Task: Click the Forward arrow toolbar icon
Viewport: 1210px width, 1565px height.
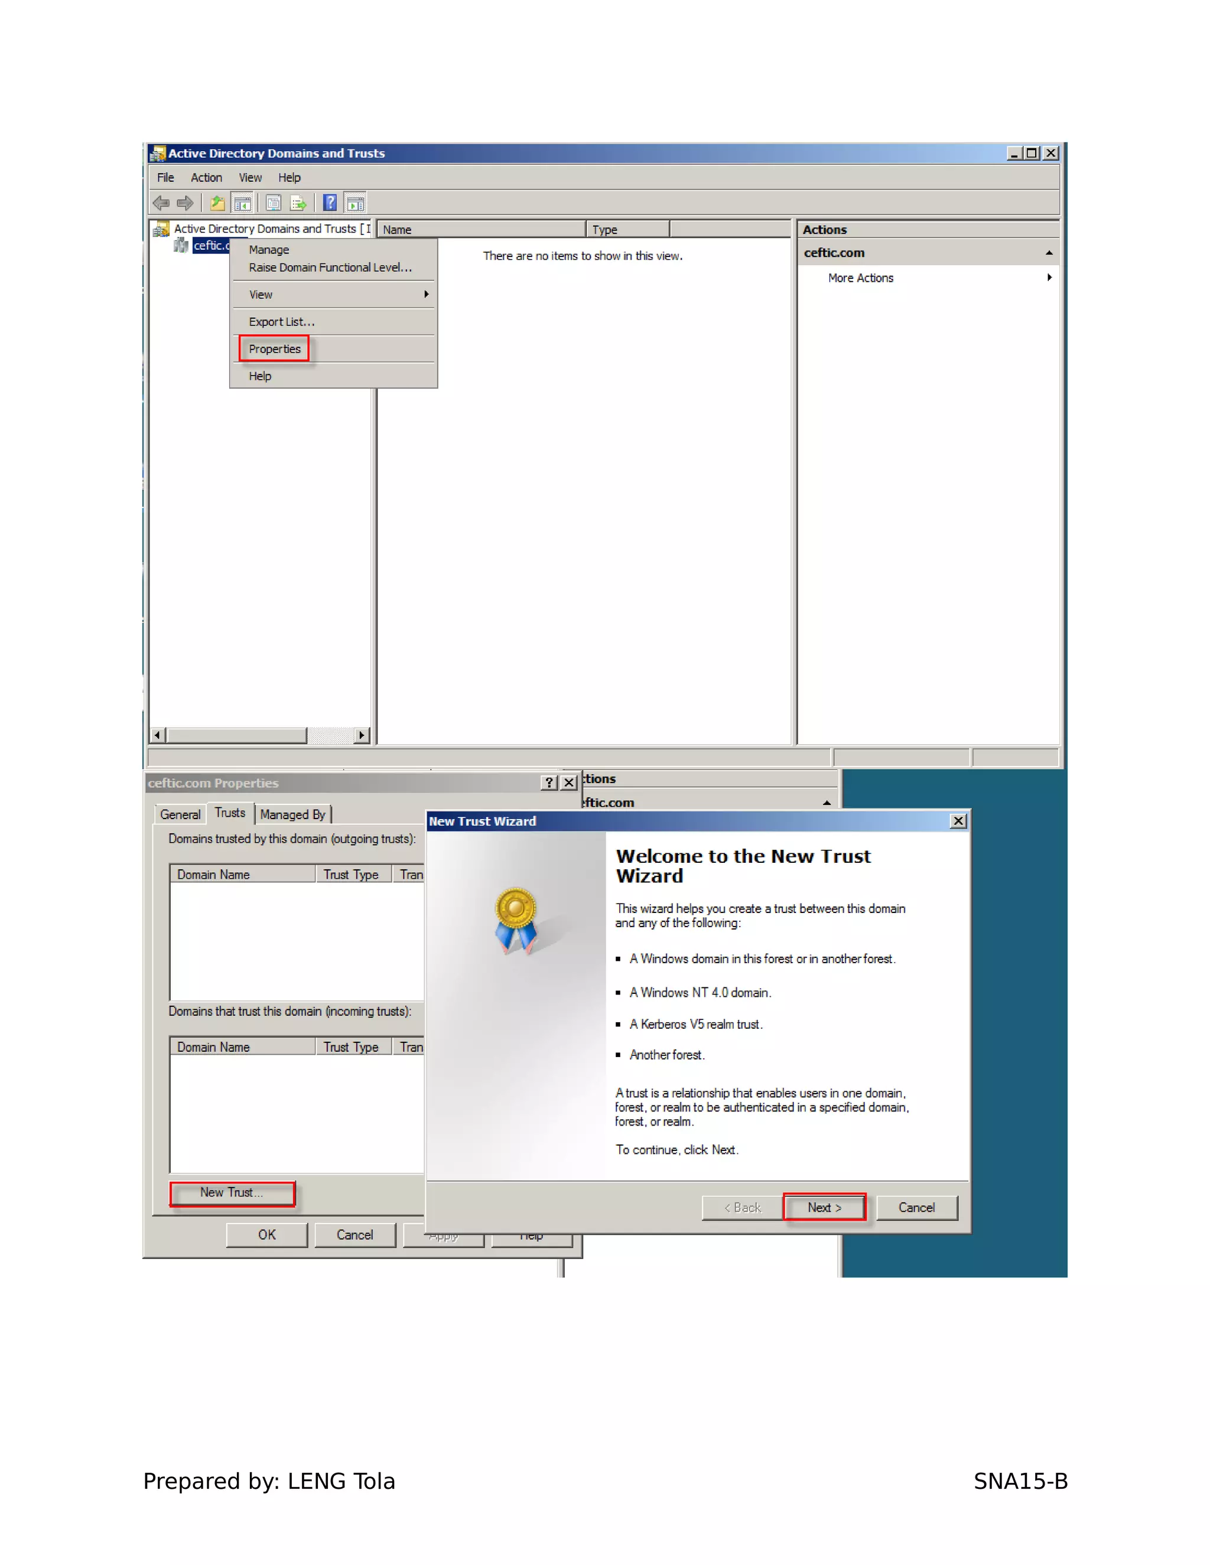Action: [186, 204]
